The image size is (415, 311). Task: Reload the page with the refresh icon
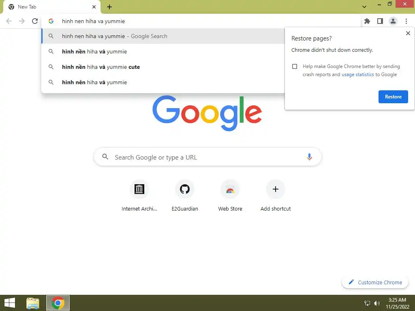[35, 21]
